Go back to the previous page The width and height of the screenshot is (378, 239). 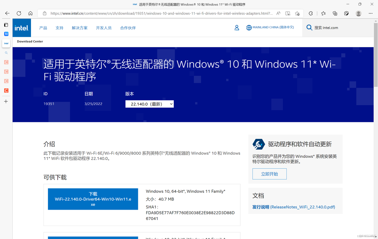pos(7,13)
